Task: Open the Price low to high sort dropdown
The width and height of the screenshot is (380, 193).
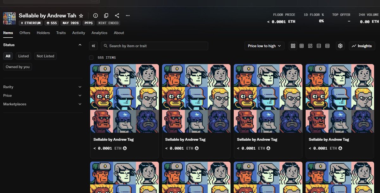Action: (x=264, y=46)
